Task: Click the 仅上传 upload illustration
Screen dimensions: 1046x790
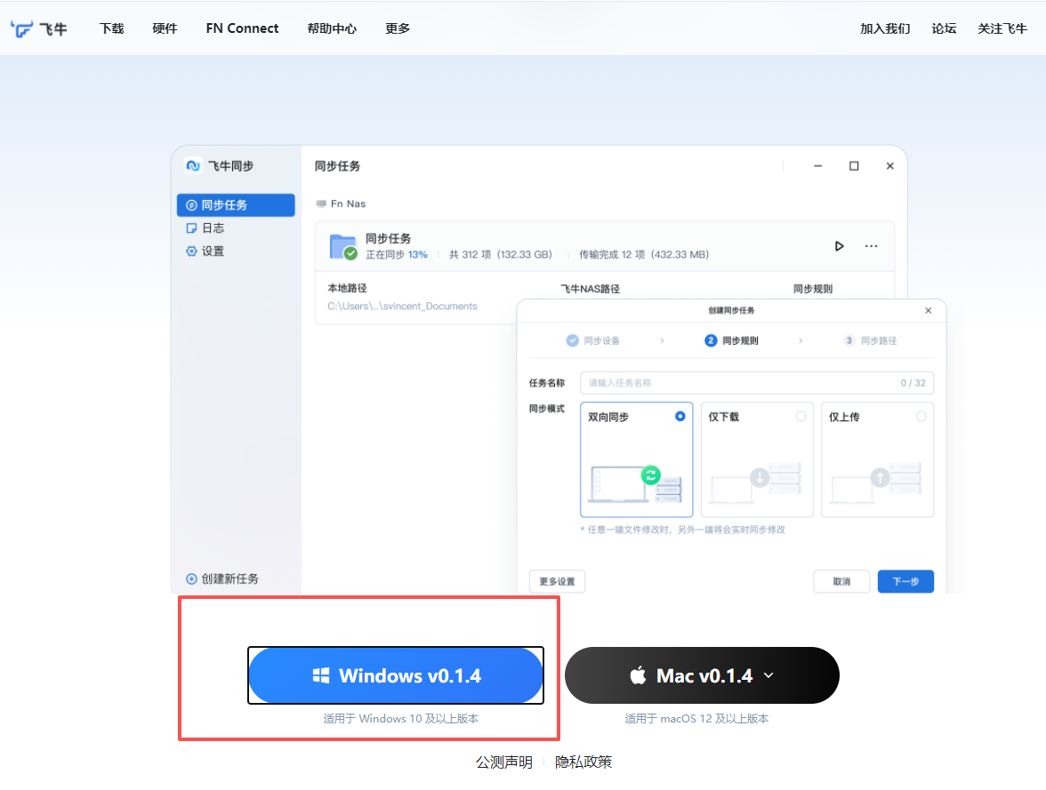Action: click(877, 484)
